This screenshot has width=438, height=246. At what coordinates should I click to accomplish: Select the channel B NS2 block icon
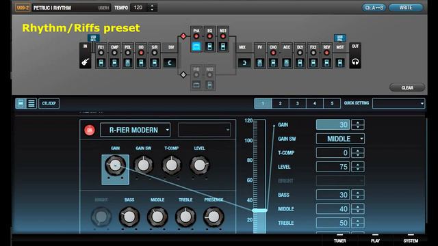[x=209, y=85]
